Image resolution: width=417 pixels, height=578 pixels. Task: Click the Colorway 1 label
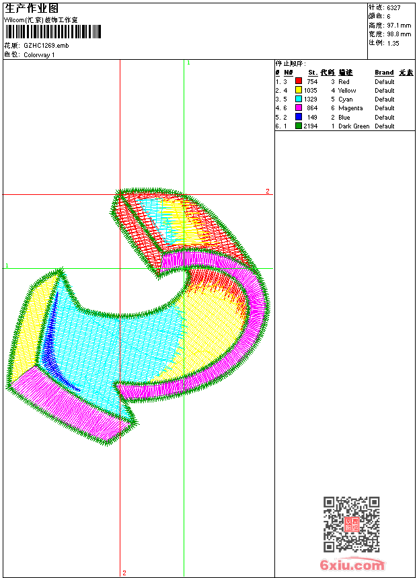[40, 55]
